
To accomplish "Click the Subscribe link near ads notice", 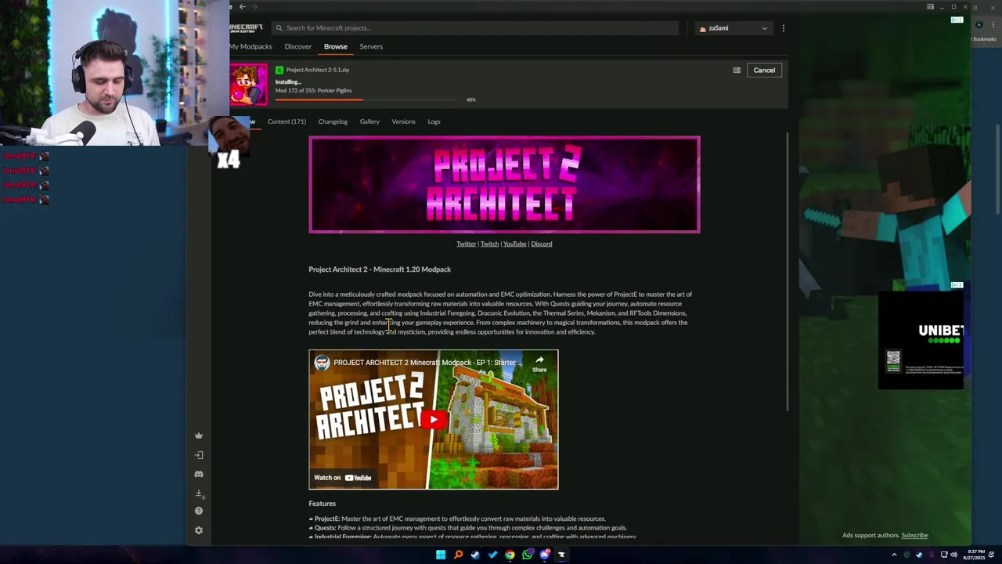I will tap(914, 536).
